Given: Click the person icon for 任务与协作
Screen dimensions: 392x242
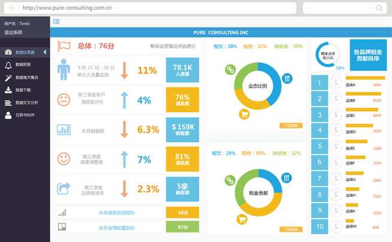Looking at the screenshot, I should click(8, 115).
